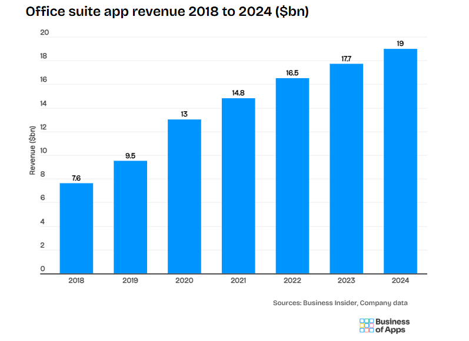Click the 14.8 data label
Viewport: 469px width, 341px height.
point(238,92)
